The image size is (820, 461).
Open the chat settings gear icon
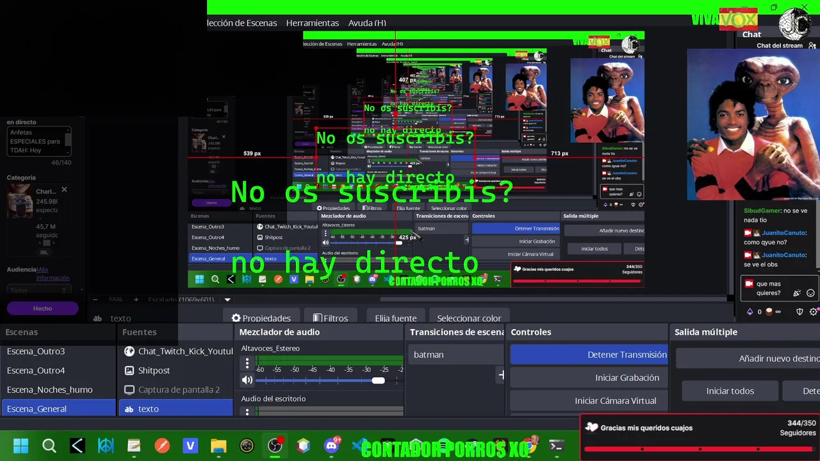click(x=814, y=312)
